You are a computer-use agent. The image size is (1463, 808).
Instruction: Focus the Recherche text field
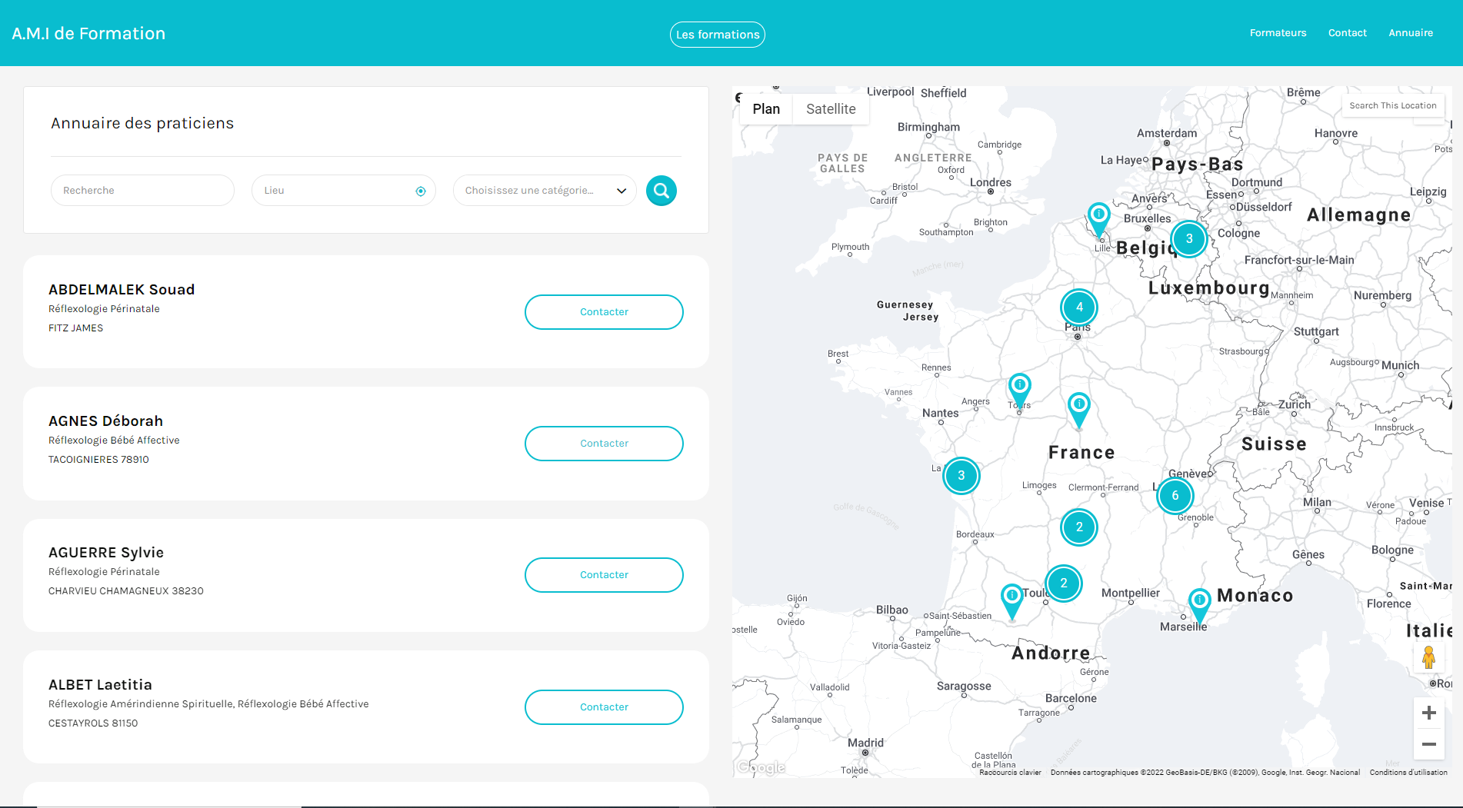click(x=142, y=191)
